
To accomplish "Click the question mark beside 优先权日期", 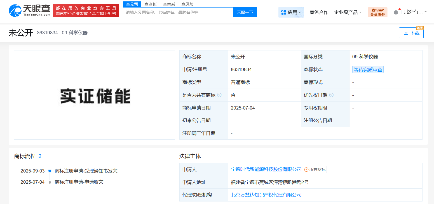I will [x=332, y=95].
